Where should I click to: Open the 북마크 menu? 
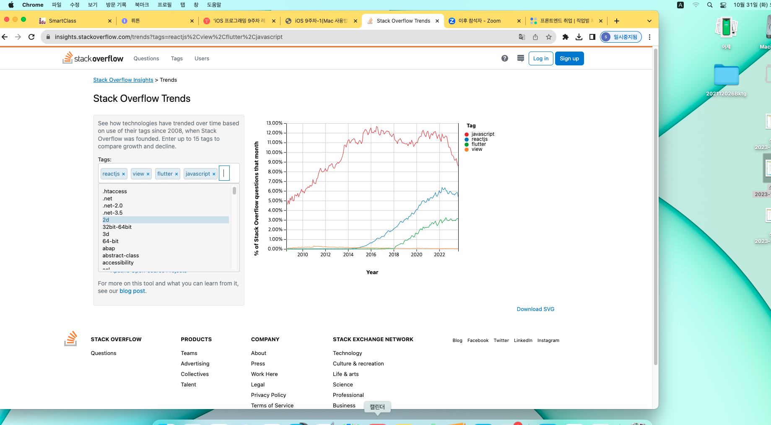point(142,5)
